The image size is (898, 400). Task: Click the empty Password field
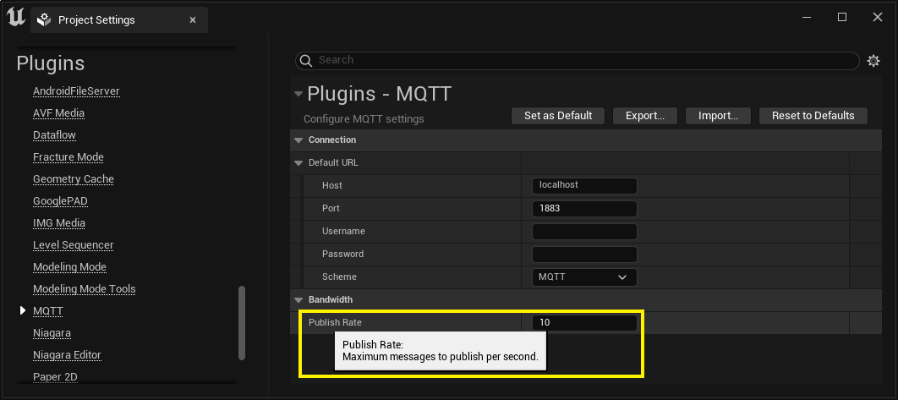(584, 254)
